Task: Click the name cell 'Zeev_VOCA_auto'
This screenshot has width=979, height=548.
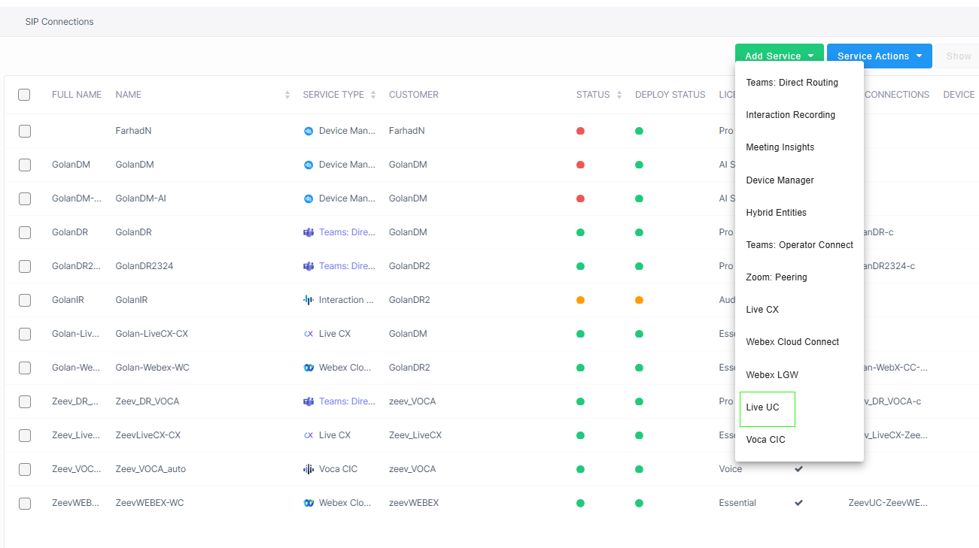Action: click(150, 469)
